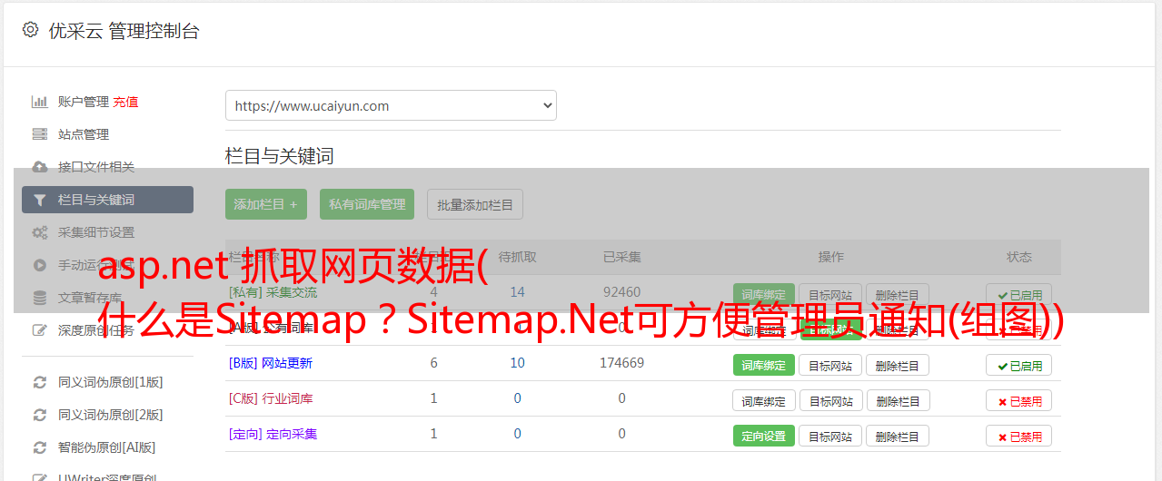The width and height of the screenshot is (1162, 481).
Task: Open the [定向] 定向采集 column link
Action: click(x=273, y=434)
